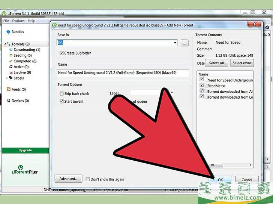Image resolution: width=273 pixels, height=204 pixels.
Task: Click the µTorrentPlus logo
Action: (x=25, y=170)
